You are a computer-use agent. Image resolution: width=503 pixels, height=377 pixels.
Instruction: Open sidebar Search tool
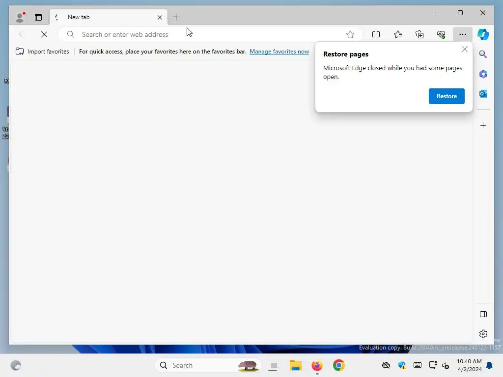coord(483,54)
